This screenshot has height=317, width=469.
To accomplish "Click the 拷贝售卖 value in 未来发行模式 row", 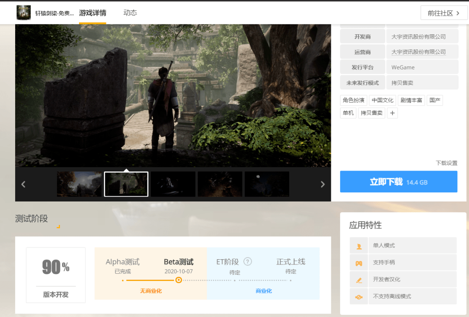I will click(402, 83).
